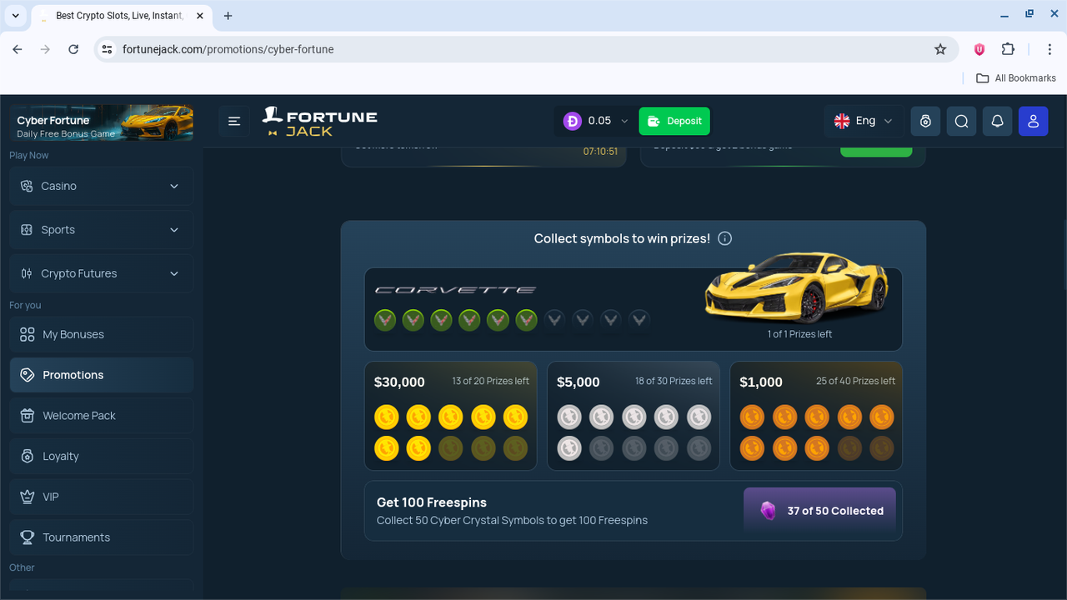
Task: Click the UK flag language icon
Action: pyautogui.click(x=842, y=121)
